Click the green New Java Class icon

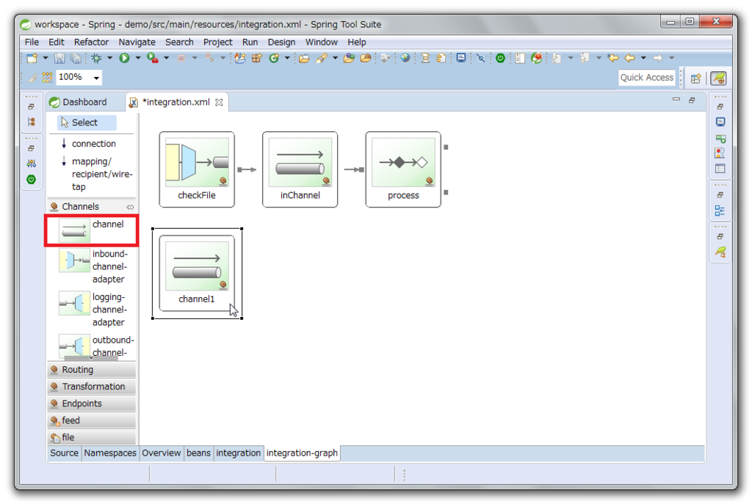pos(274,59)
